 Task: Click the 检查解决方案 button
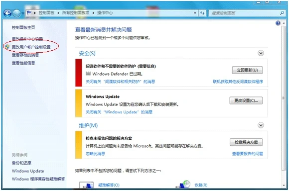point(246,142)
